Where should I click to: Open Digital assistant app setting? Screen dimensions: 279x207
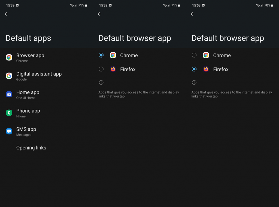pyautogui.click(x=46, y=76)
